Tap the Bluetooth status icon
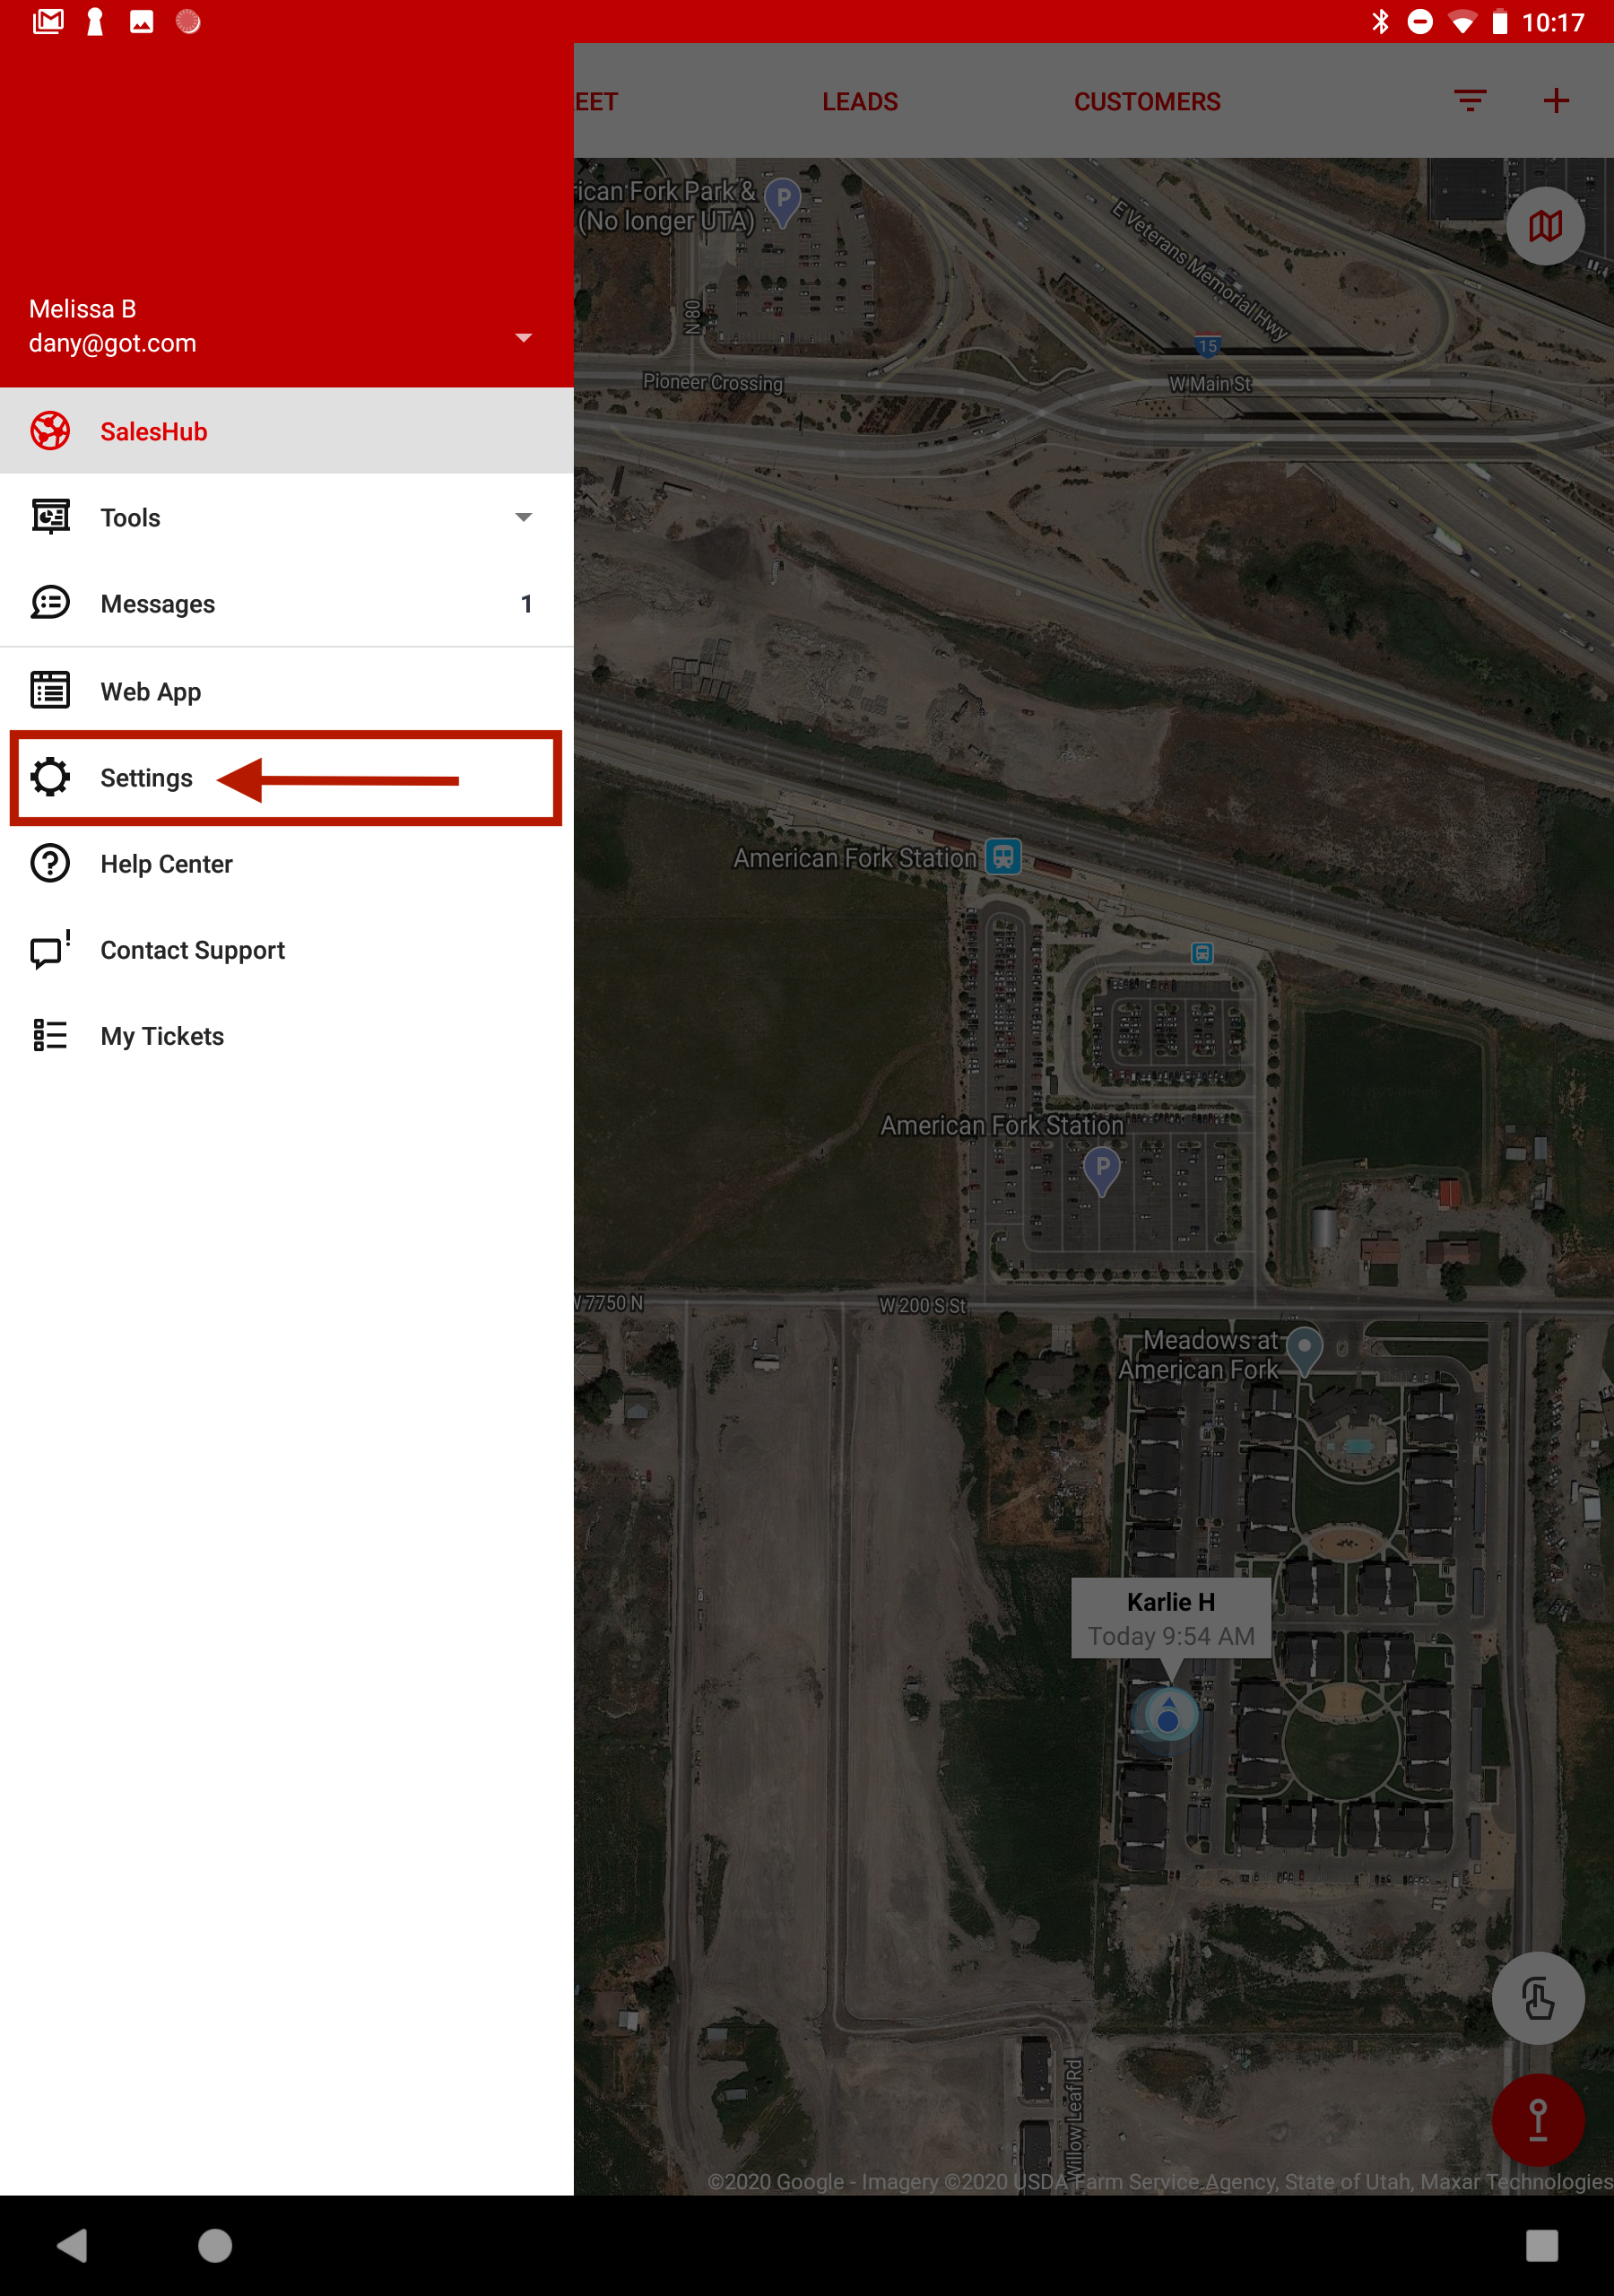This screenshot has height=2296, width=1614. click(x=1380, y=21)
